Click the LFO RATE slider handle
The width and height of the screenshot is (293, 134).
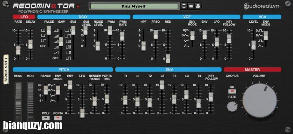[x=18, y=50]
